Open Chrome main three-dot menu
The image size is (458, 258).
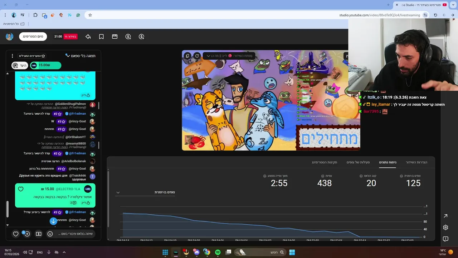point(5,15)
